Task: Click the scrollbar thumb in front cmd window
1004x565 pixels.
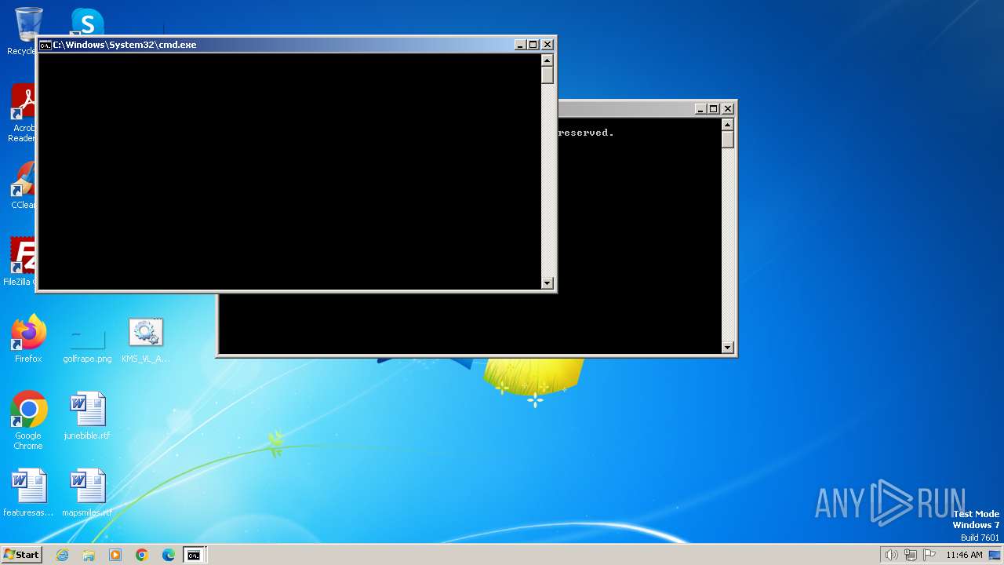Action: (x=547, y=75)
